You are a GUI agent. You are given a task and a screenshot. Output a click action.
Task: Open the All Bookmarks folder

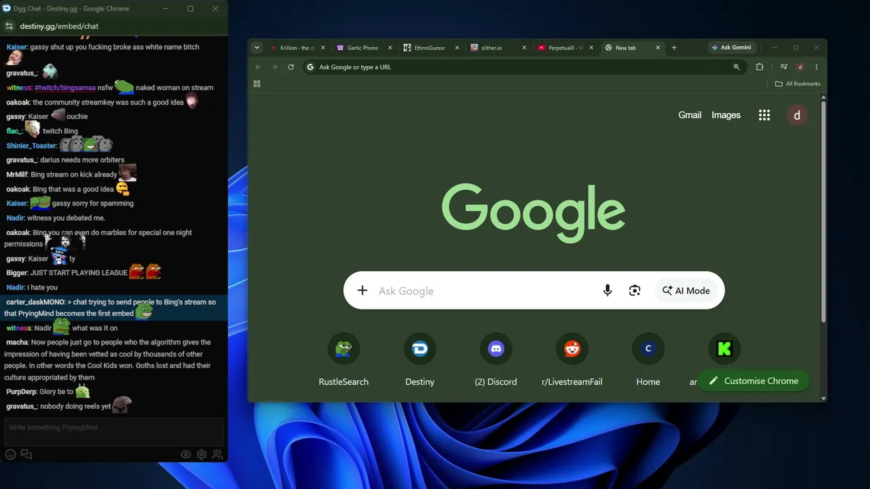798,84
